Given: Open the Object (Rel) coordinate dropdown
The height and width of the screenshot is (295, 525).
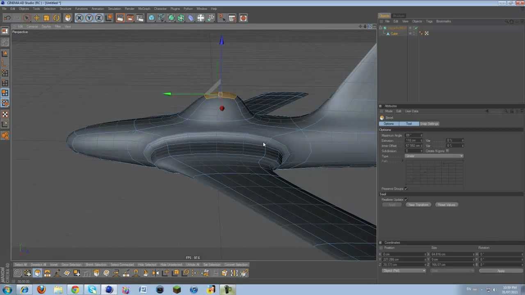Looking at the screenshot, I should point(404,271).
